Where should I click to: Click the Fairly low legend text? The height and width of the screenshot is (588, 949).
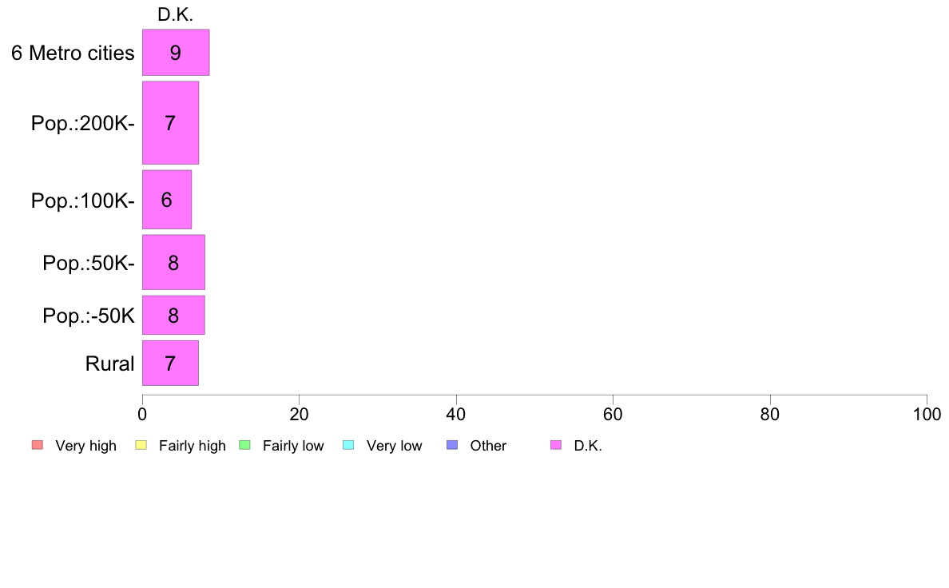tap(293, 446)
